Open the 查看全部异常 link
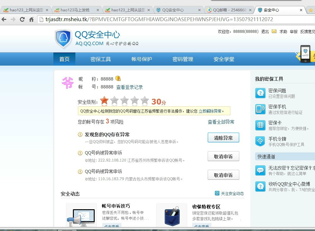315x231 pixels. (x=221, y=122)
